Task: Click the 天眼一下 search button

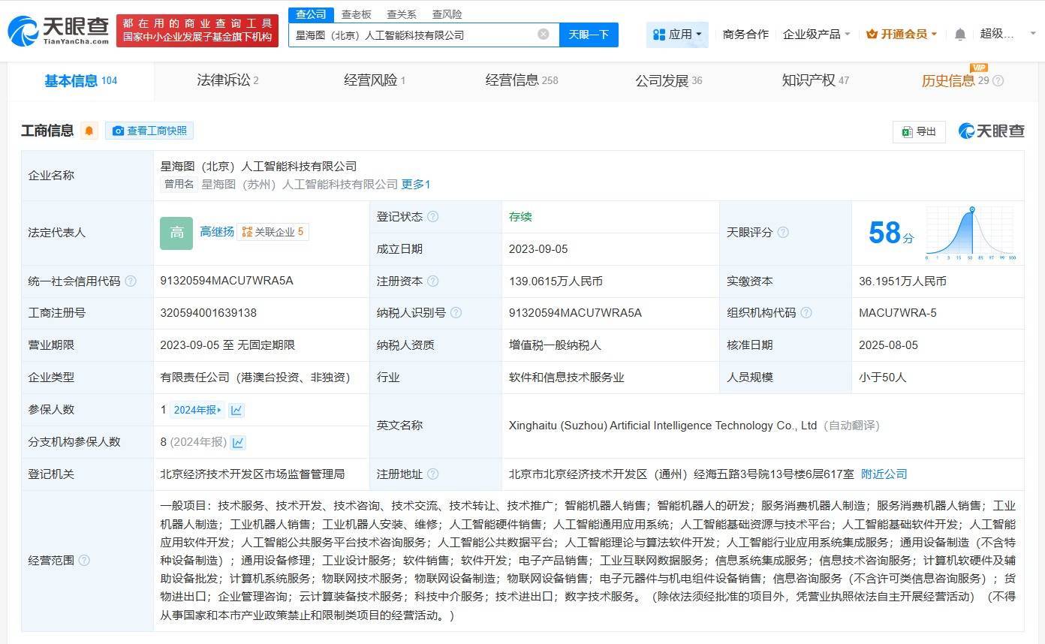Action: [x=589, y=35]
